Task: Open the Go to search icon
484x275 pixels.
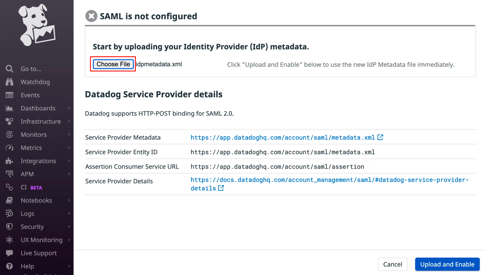Action: [x=9, y=69]
